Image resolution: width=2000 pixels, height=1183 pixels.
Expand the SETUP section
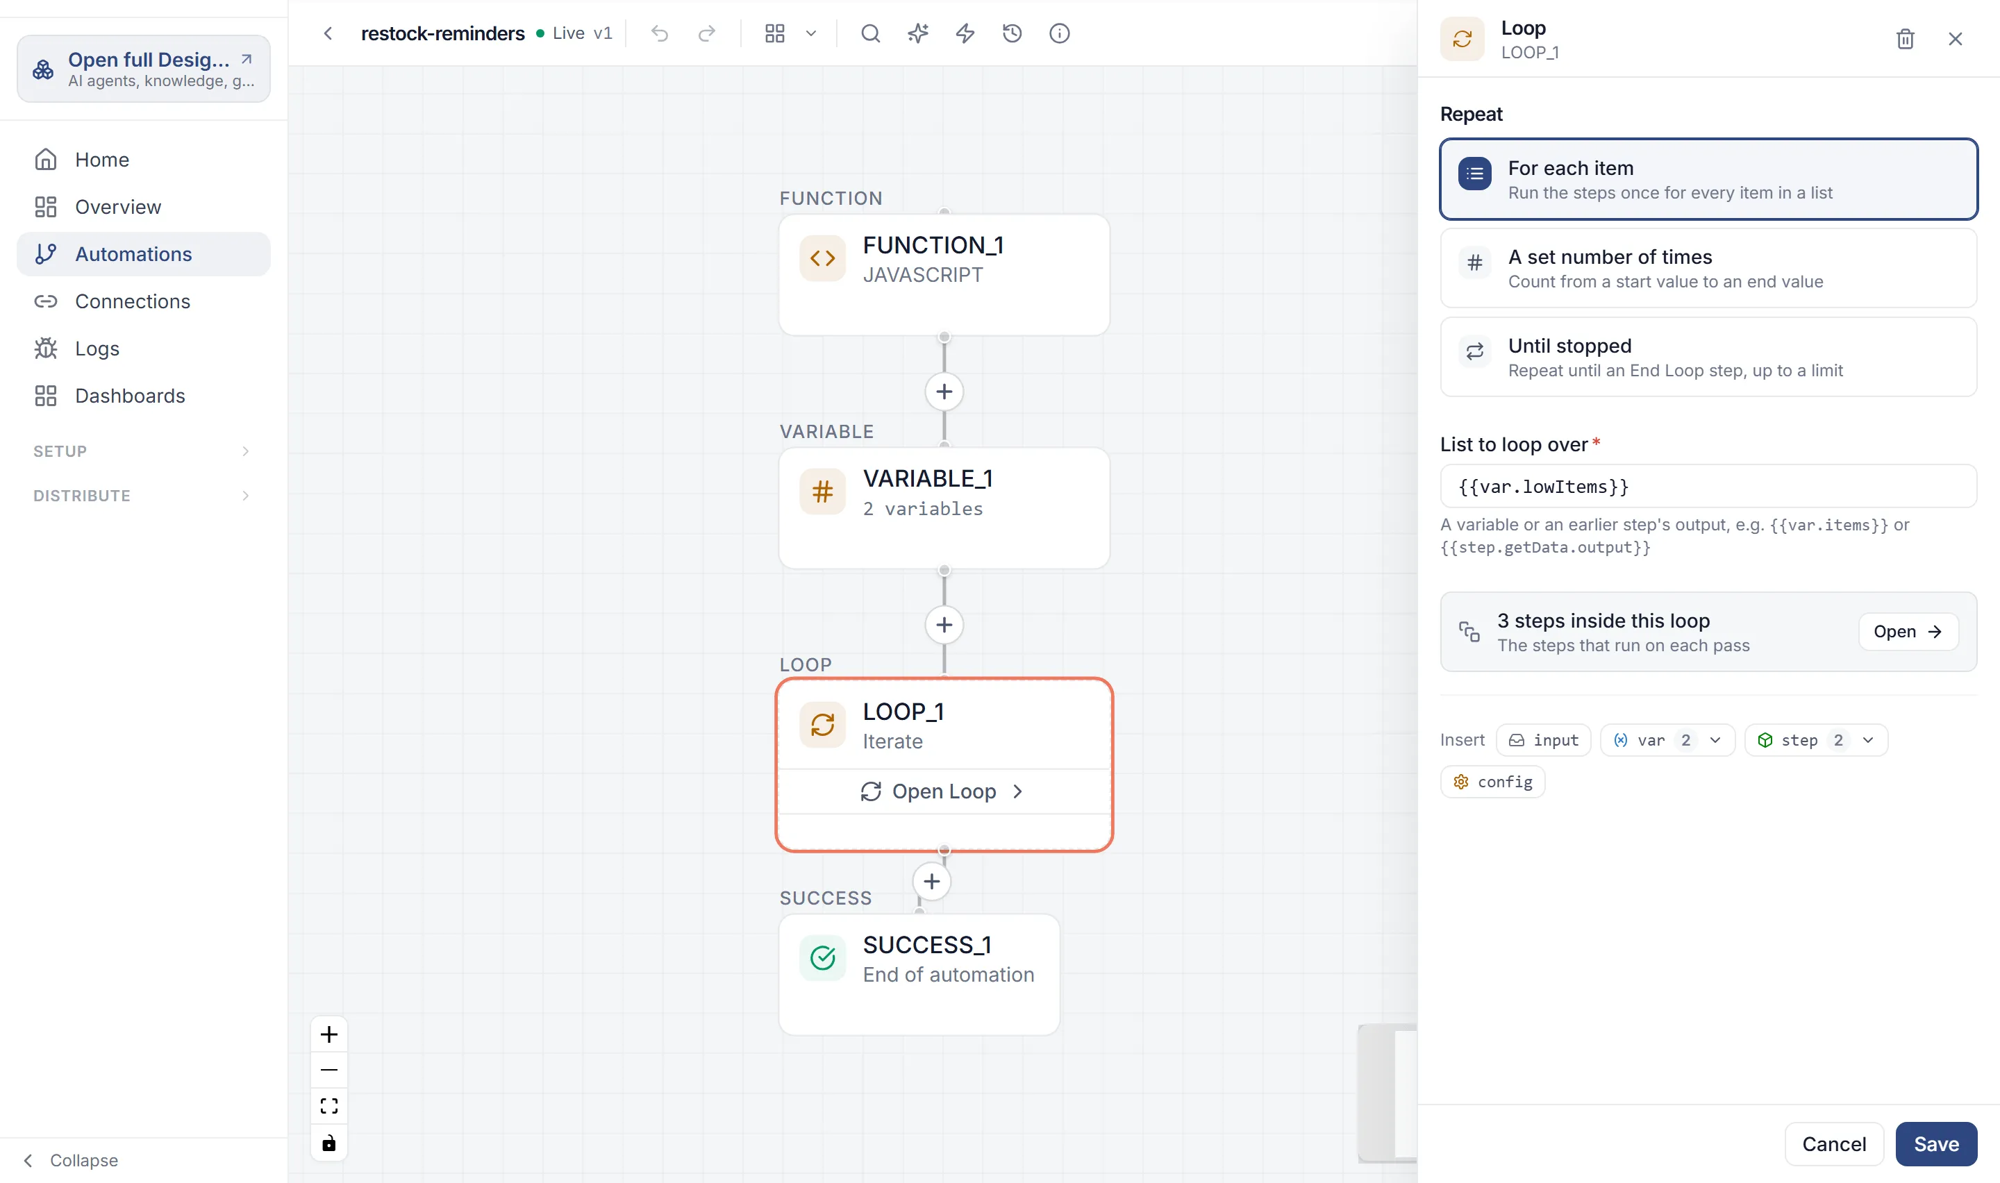click(x=144, y=451)
